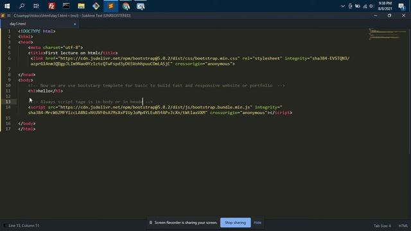Click the closing head tag
411x231 pixels.
pyautogui.click(x=27, y=74)
